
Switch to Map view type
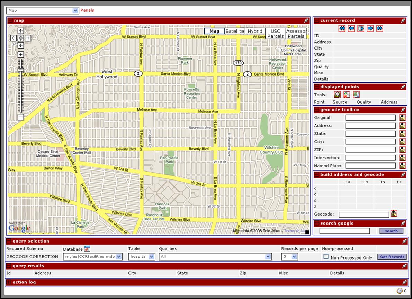(x=214, y=31)
